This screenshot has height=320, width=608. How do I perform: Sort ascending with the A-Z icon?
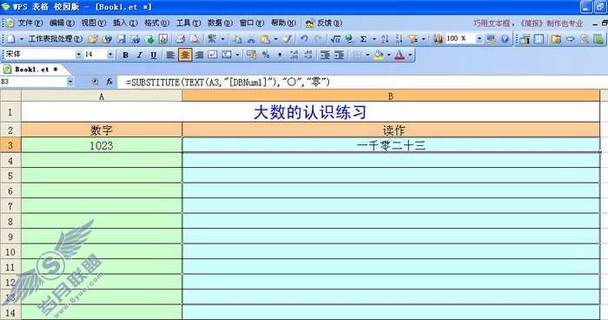(385, 39)
